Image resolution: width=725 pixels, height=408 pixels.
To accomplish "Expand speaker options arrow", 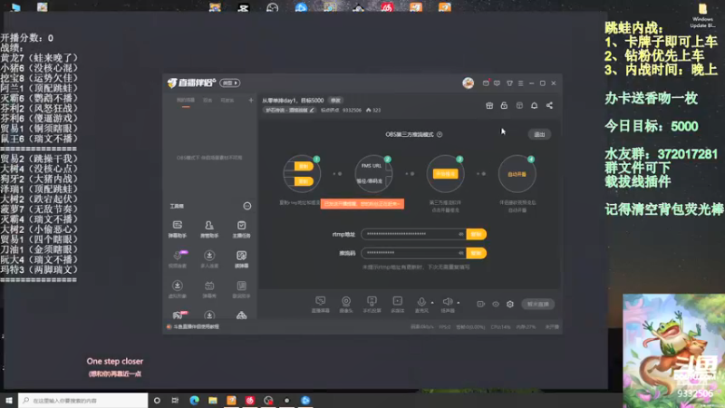I will click(x=459, y=303).
